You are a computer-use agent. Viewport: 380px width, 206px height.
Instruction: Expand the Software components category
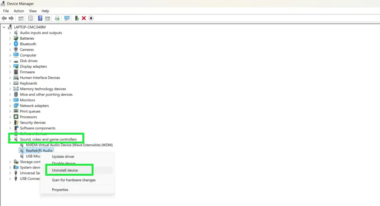pyautogui.click(x=10, y=128)
